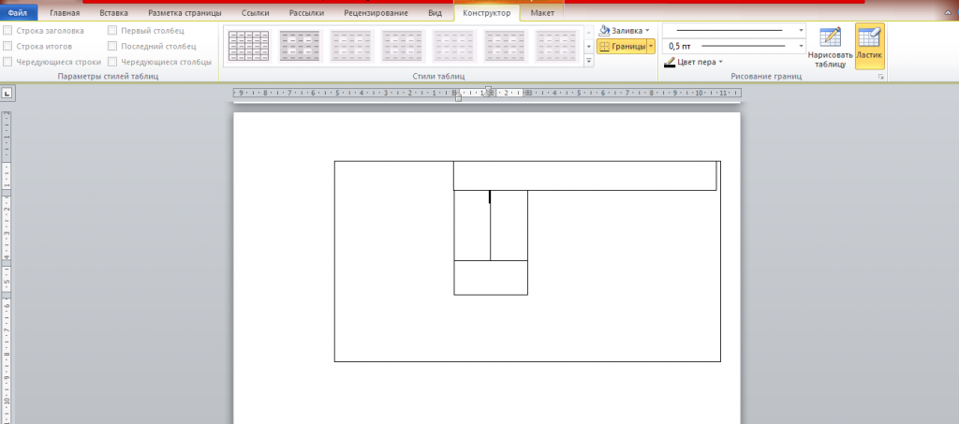Click the small bottom table cell

491,278
